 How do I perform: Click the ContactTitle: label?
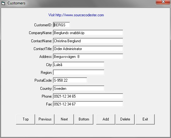point(43,49)
